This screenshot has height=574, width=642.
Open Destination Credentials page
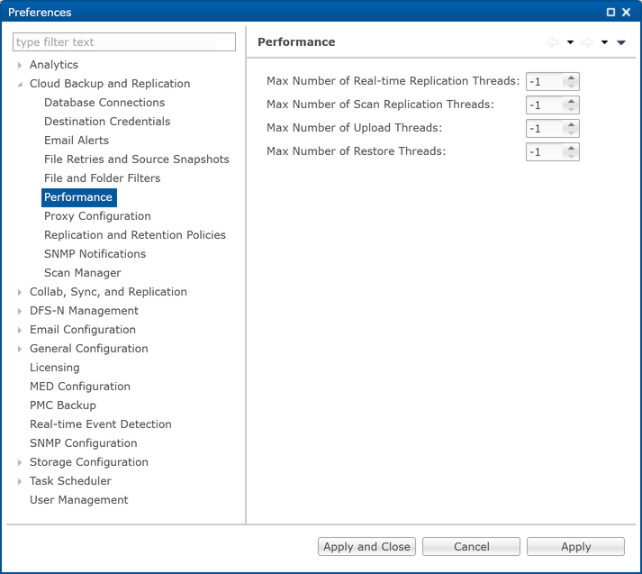click(x=107, y=122)
